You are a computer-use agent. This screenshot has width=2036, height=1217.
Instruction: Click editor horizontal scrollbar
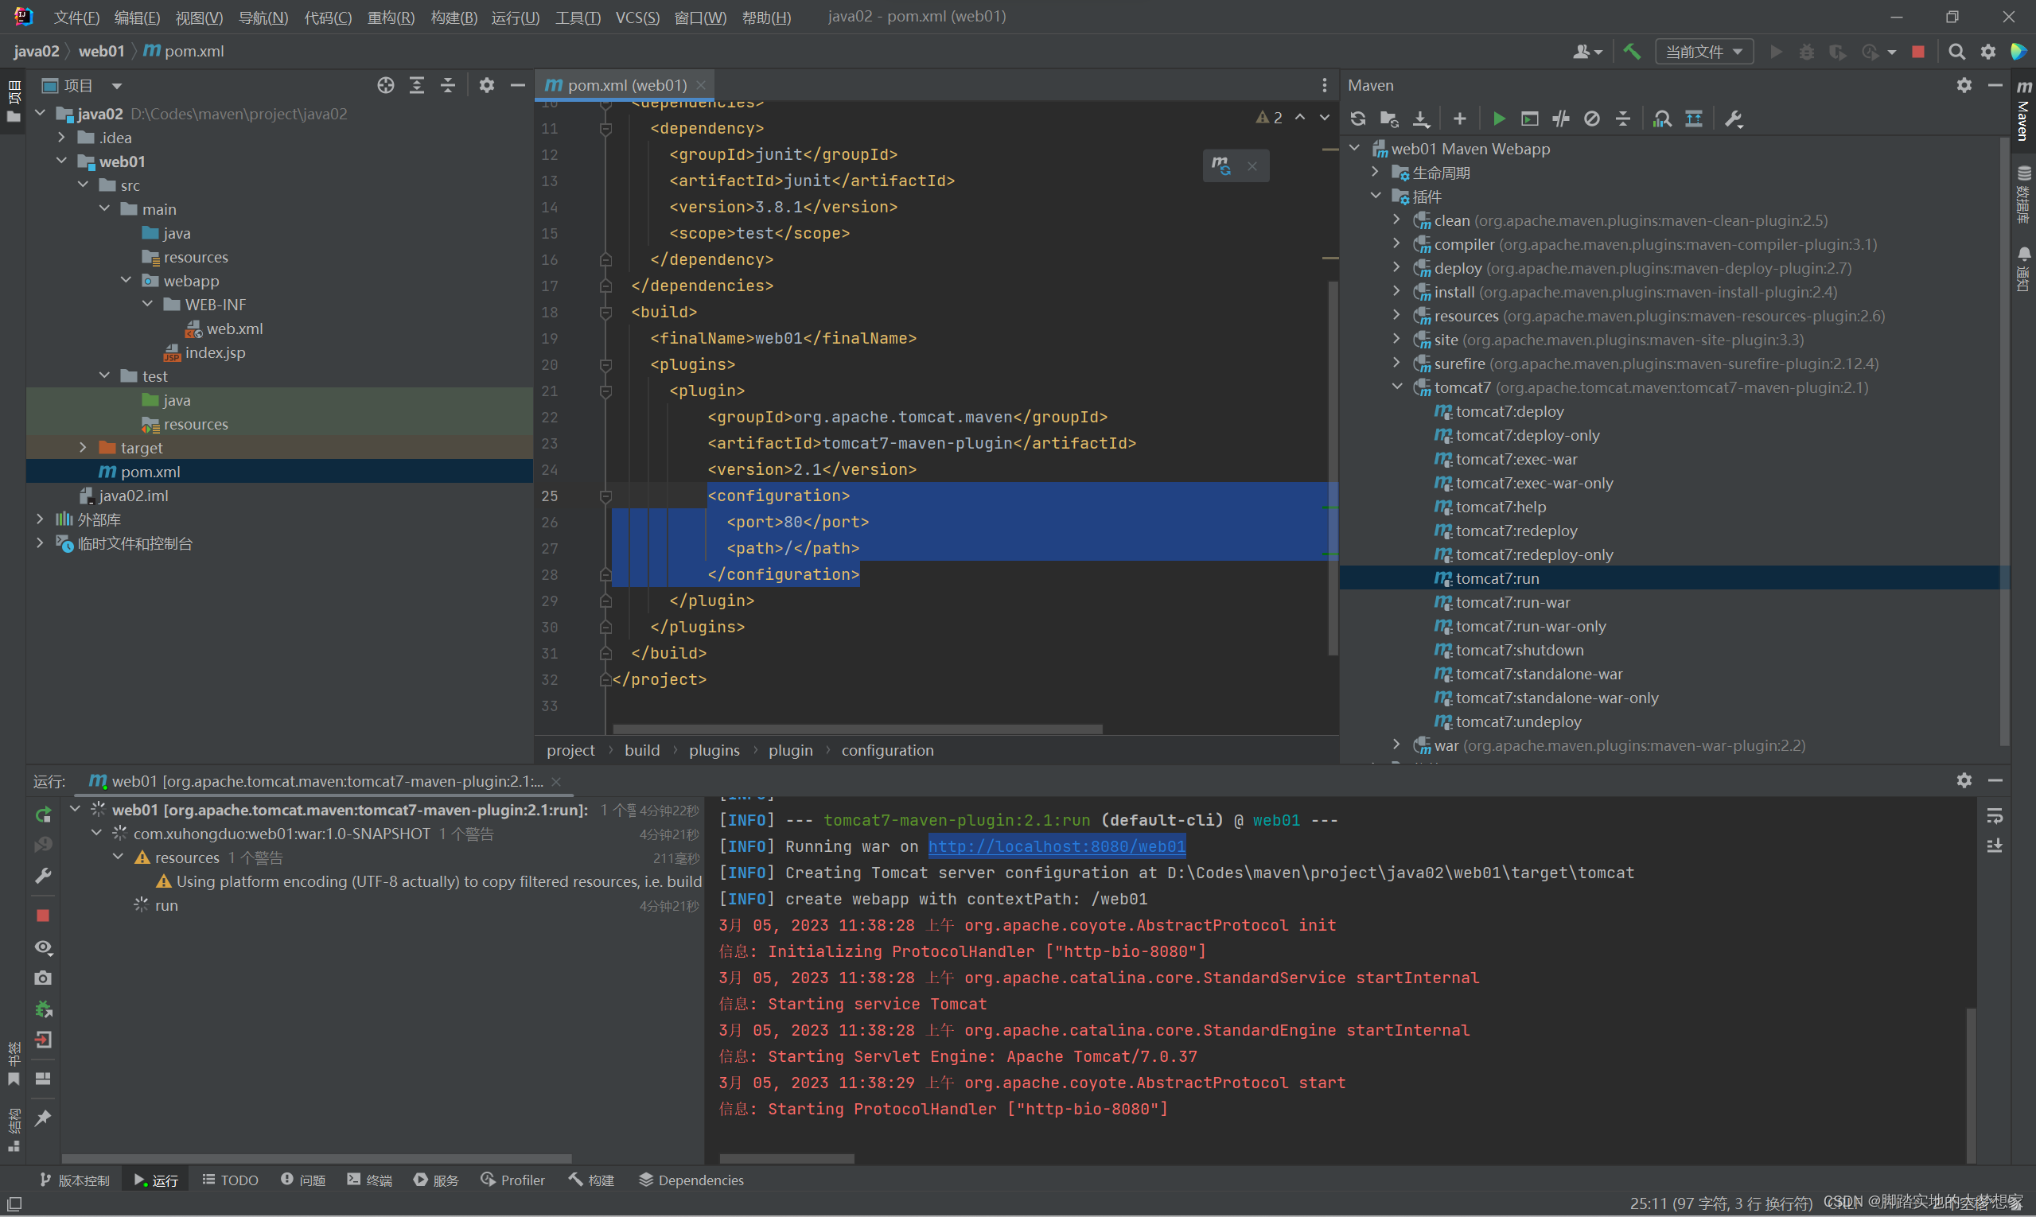tap(857, 729)
